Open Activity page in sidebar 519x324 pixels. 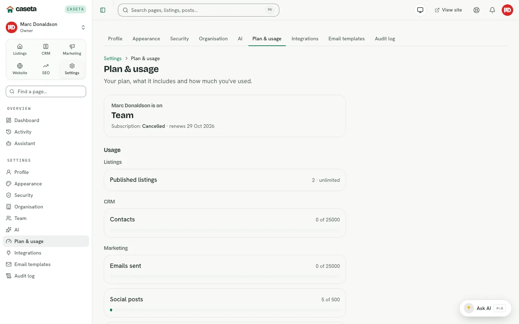(x=46, y=132)
